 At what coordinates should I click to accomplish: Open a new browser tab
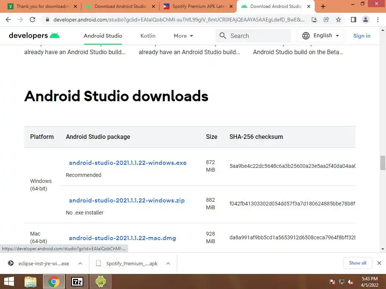point(323,7)
